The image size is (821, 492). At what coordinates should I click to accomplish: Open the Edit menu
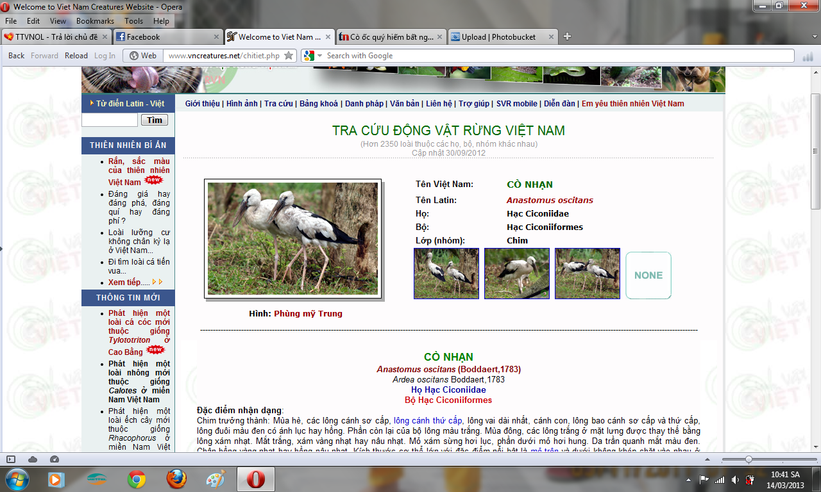coord(33,21)
